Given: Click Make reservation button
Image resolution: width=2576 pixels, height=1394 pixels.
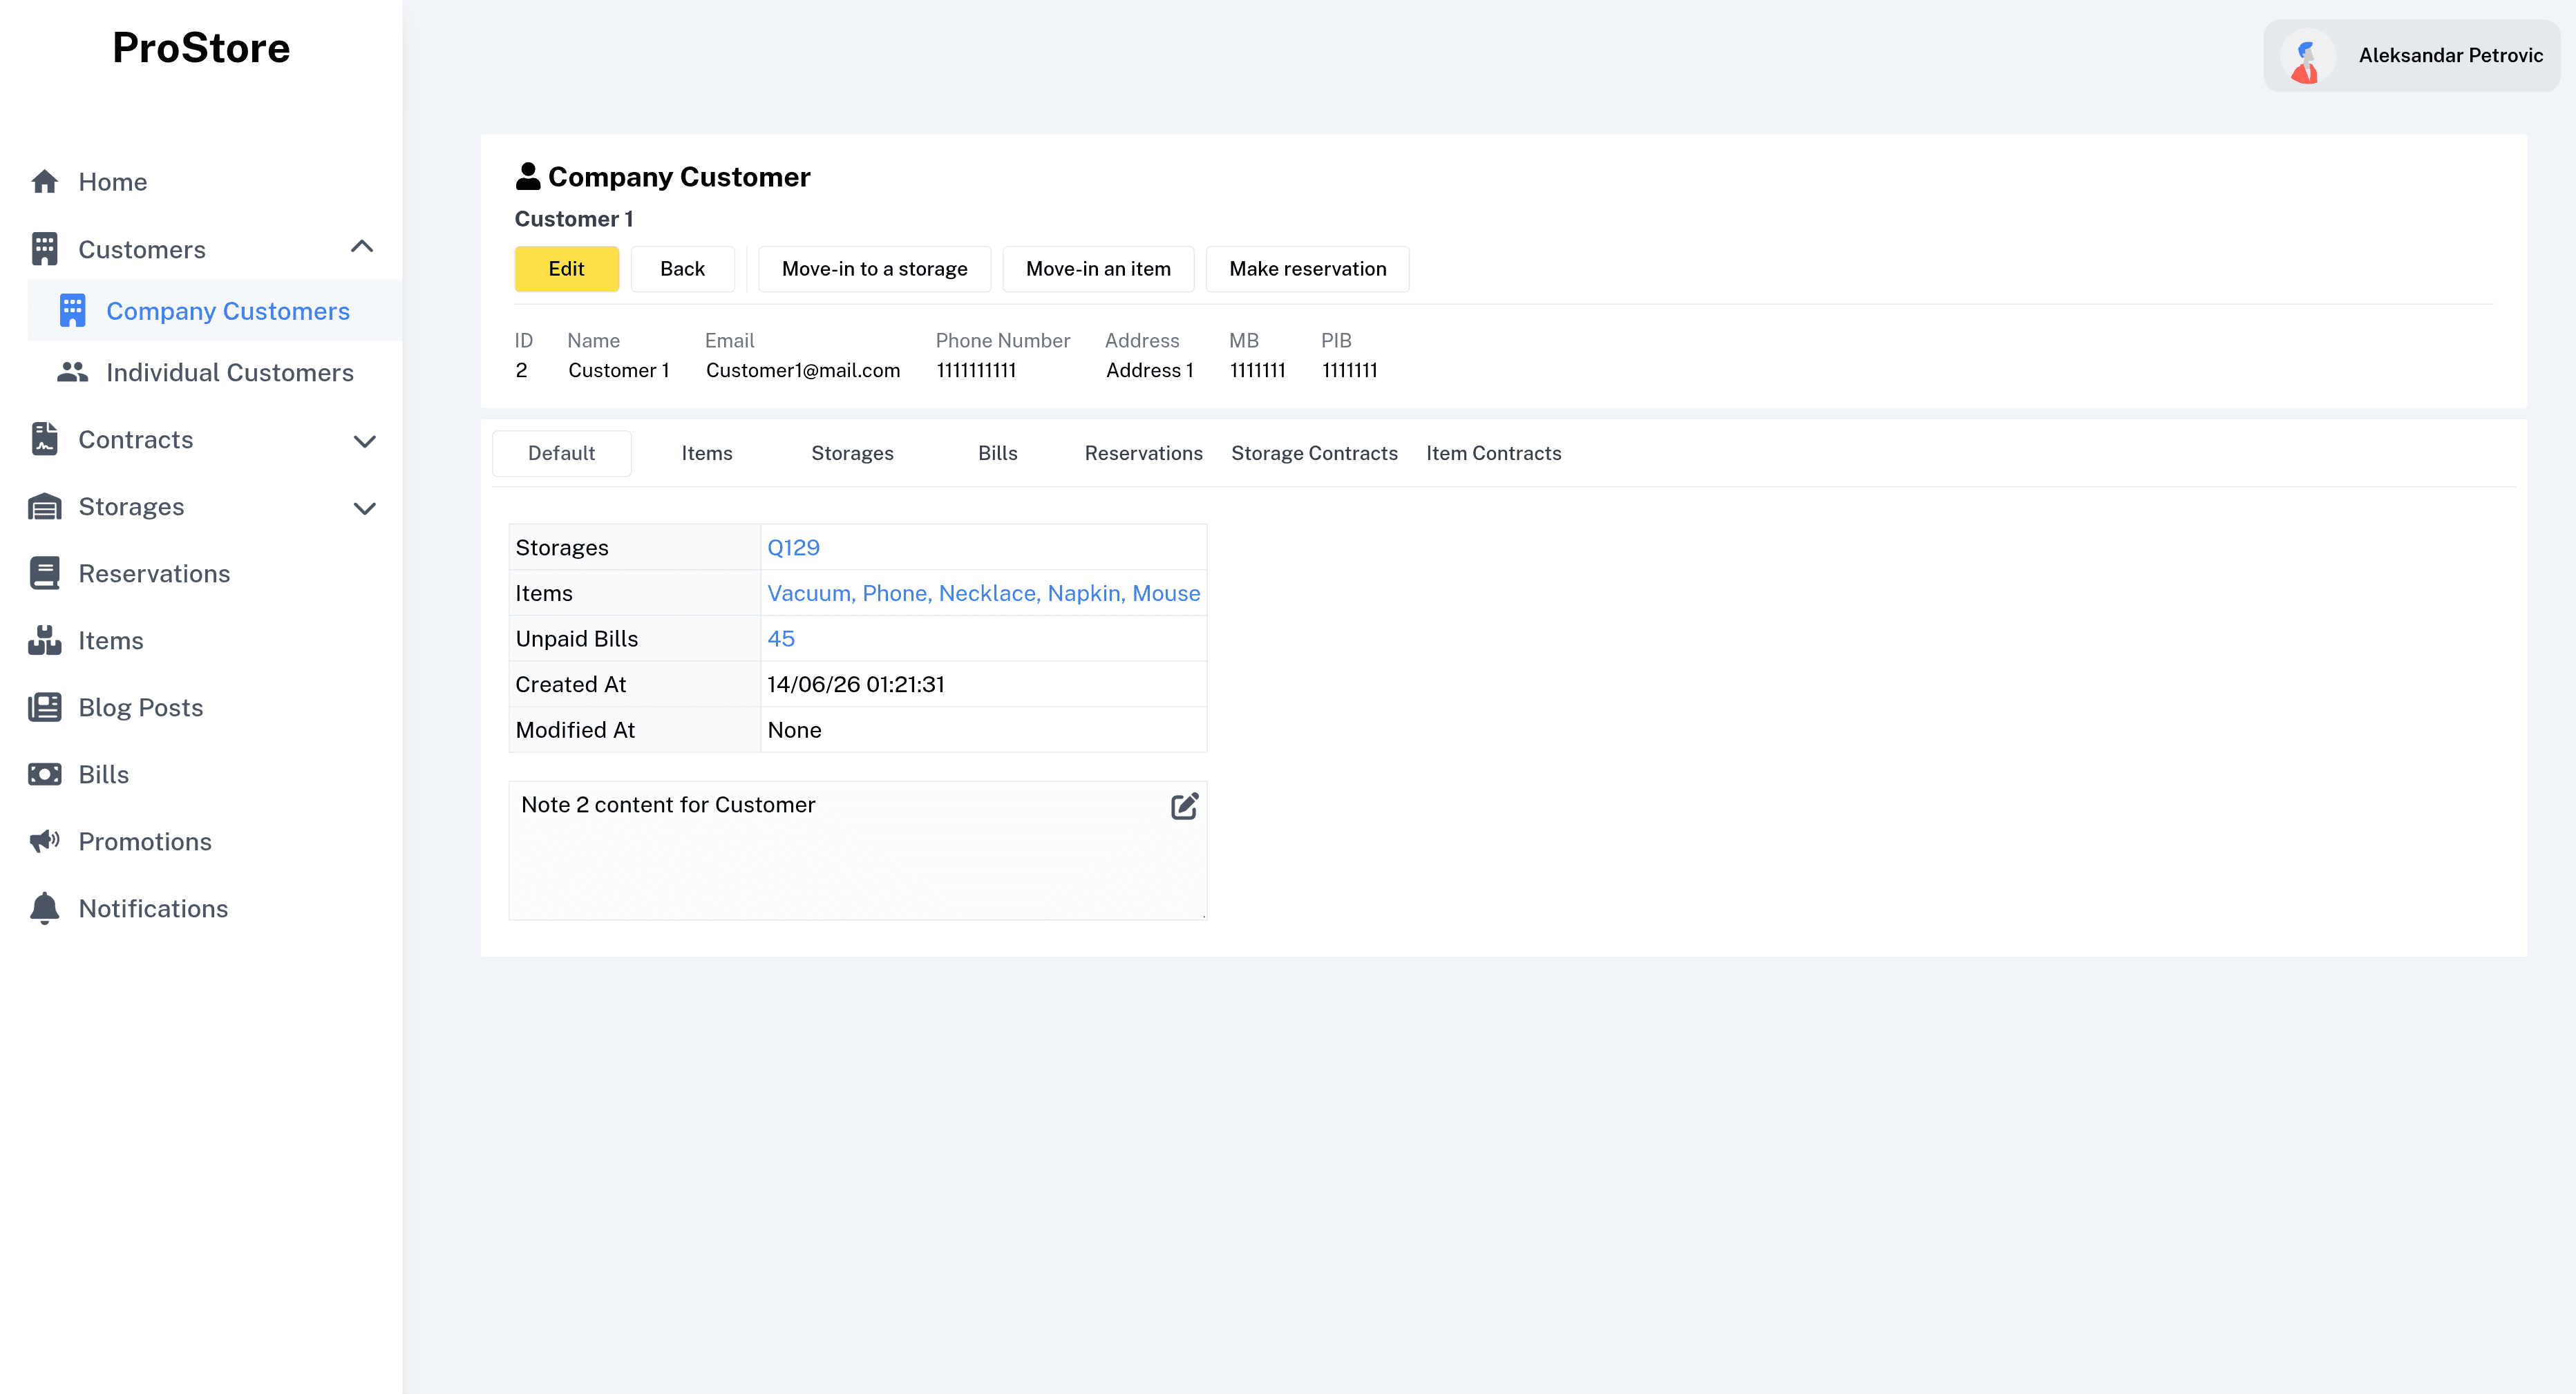Looking at the screenshot, I should tap(1307, 269).
